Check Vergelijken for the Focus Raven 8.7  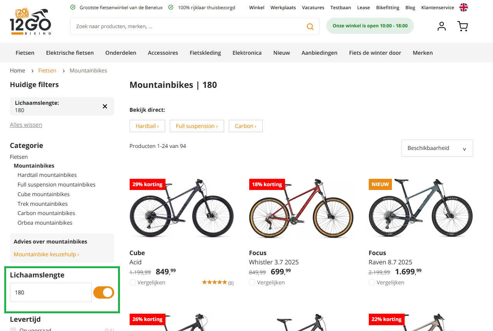[x=371, y=282]
